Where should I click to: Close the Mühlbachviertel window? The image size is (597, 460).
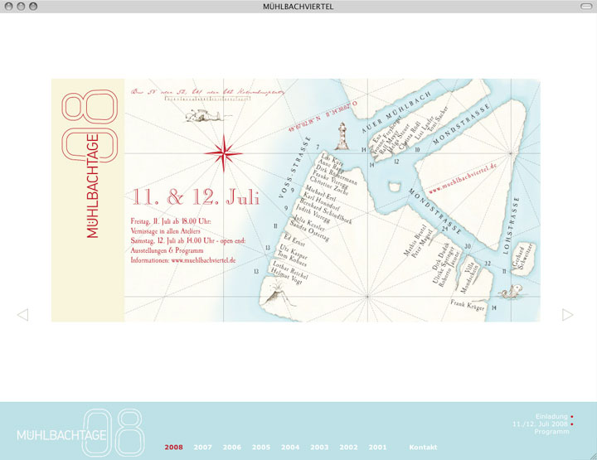click(10, 7)
